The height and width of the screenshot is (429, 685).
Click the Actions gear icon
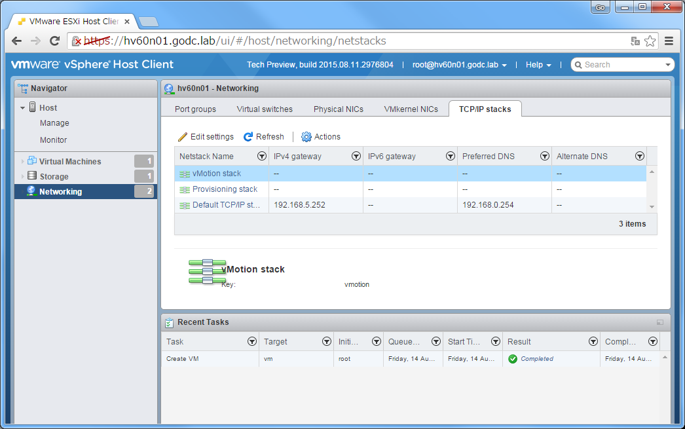(306, 137)
